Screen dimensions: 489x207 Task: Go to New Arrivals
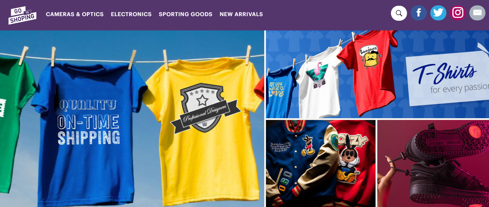click(241, 14)
